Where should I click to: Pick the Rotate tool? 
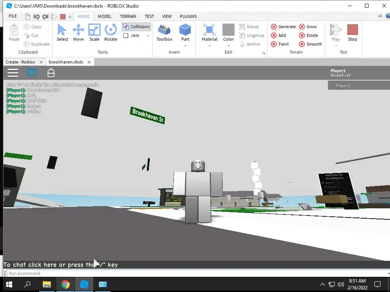coord(111,33)
